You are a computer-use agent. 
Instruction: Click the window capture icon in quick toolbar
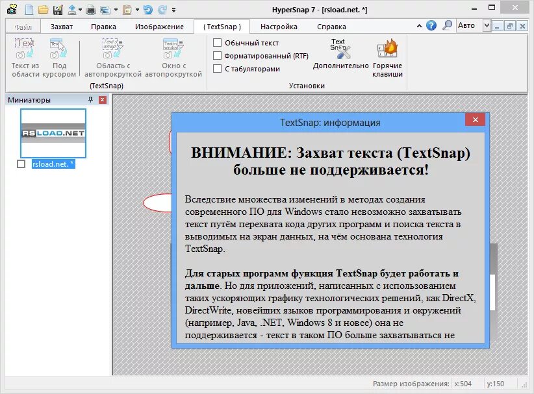pyautogui.click(x=105, y=10)
